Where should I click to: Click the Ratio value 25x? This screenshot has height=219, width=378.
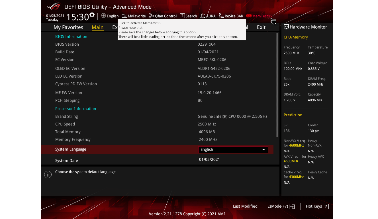(x=287, y=84)
